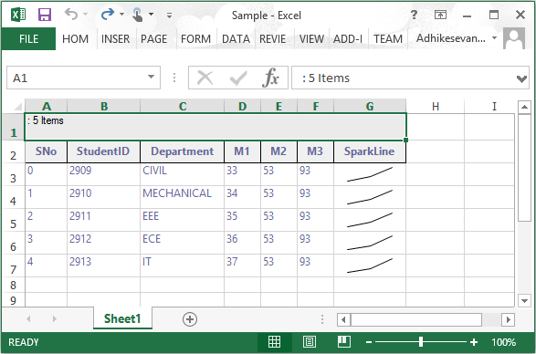
Task: Open the Touch/Mouse mode dropdown arrow
Action: (151, 15)
